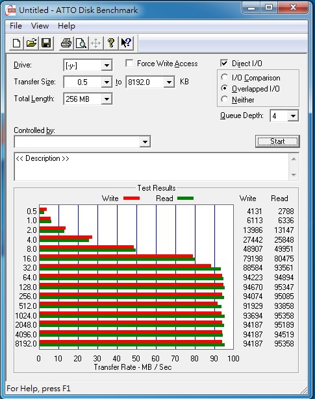The image size is (315, 399).
Task: Save benchmark results with floppy icon
Action: click(46, 43)
